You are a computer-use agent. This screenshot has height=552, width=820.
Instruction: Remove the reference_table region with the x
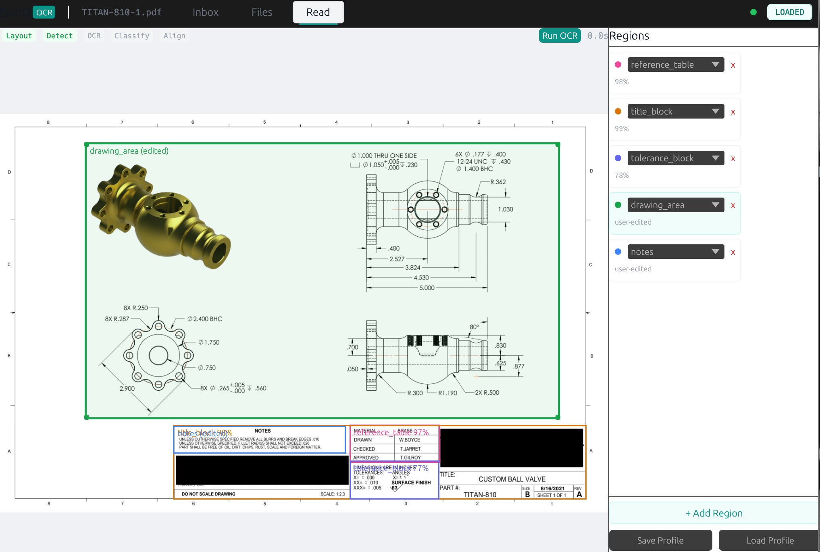tap(733, 65)
